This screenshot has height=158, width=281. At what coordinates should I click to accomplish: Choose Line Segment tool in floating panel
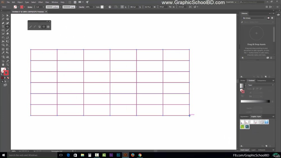tap(30, 27)
